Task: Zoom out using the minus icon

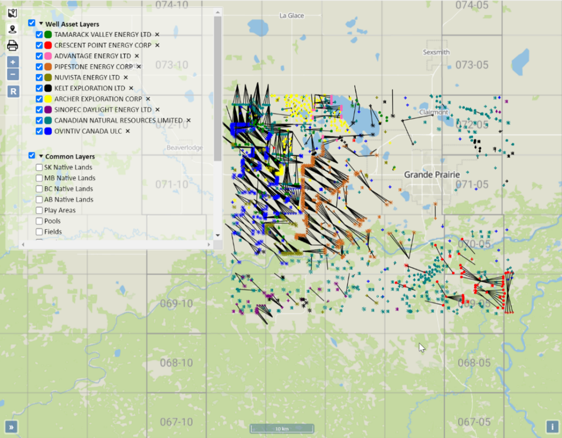Action: click(x=13, y=74)
